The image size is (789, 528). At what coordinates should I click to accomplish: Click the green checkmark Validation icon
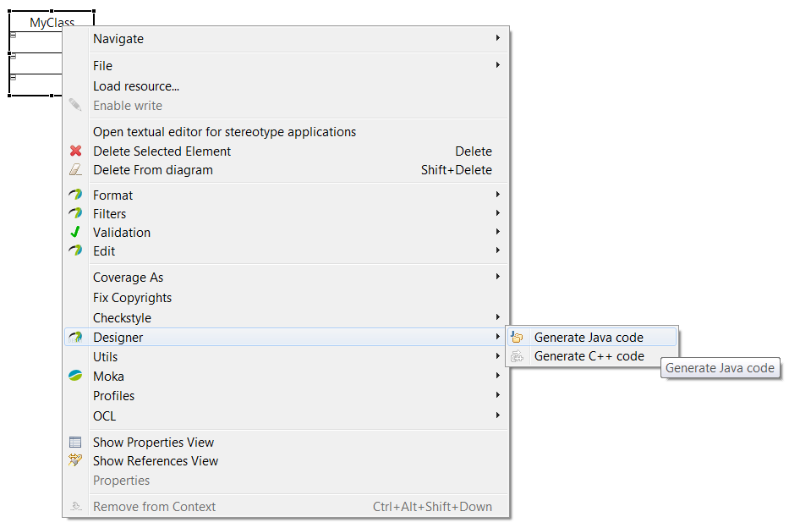(x=75, y=233)
